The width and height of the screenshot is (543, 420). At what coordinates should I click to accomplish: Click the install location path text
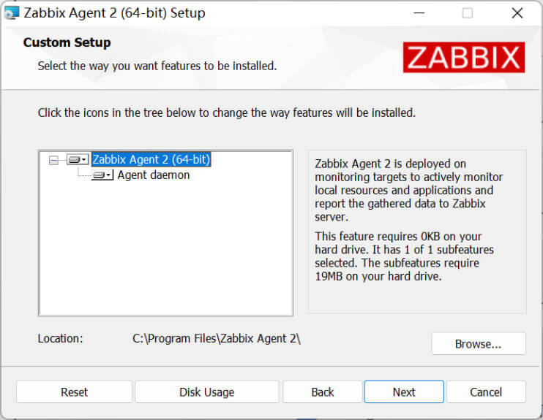pyautogui.click(x=217, y=338)
